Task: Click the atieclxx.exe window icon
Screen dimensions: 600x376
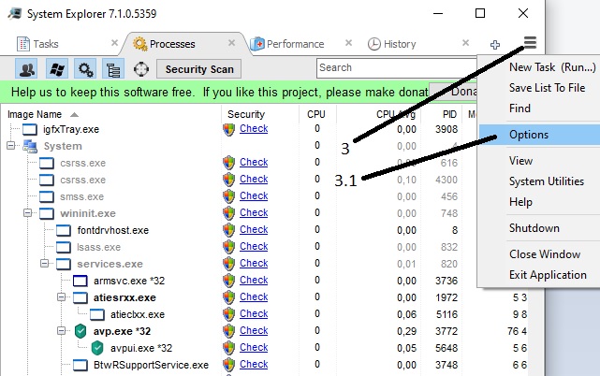Action: coord(97,314)
